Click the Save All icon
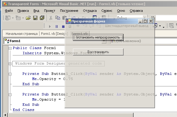This screenshot has width=177, height=117. point(42,18)
